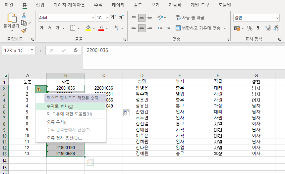Increase indent

click(168, 28)
